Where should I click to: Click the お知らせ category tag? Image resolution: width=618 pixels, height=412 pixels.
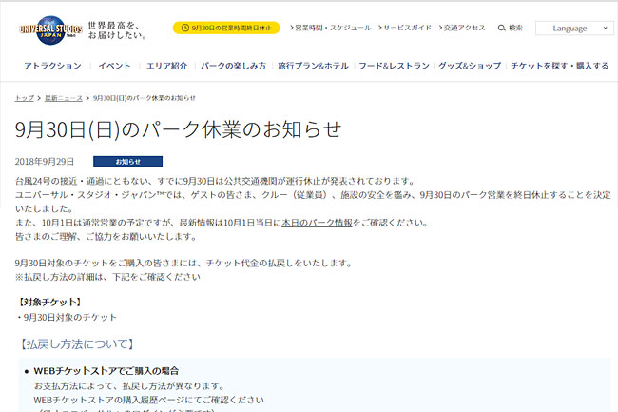[x=127, y=162]
